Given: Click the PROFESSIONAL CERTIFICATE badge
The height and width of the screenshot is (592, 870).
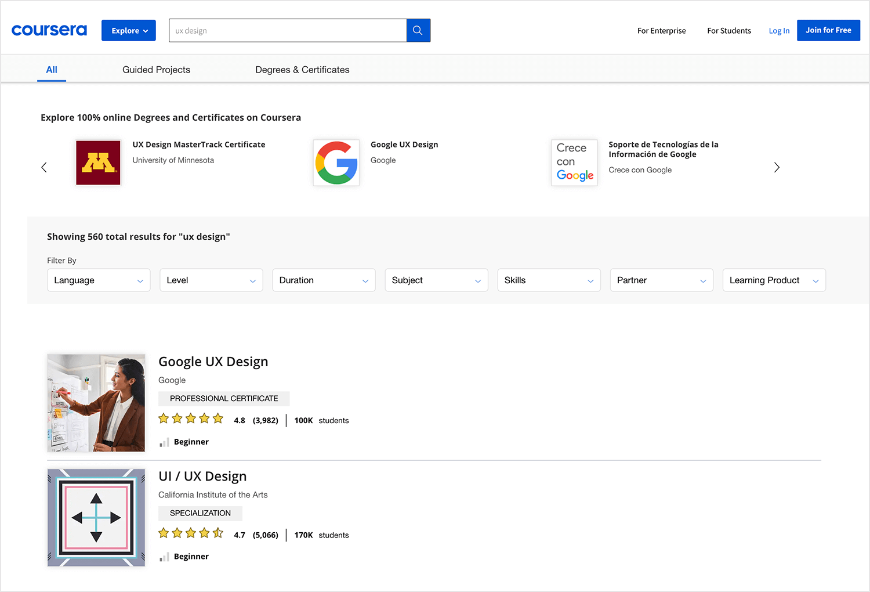Looking at the screenshot, I should [224, 399].
